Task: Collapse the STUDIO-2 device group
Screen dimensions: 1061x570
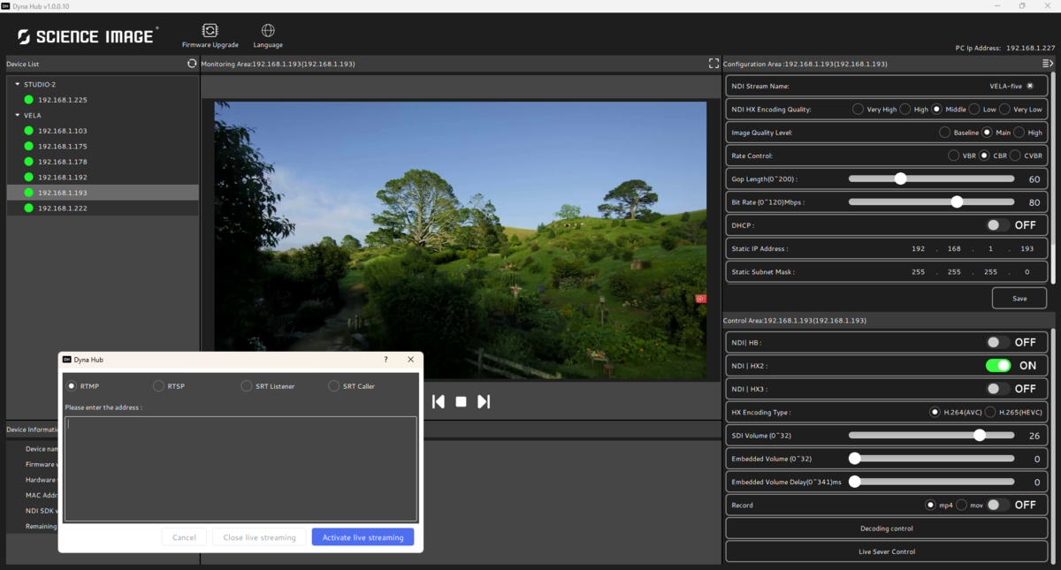Action: tap(17, 84)
